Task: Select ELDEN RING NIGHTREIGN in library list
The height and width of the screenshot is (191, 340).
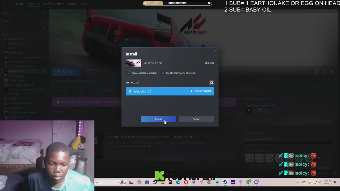Action: [x=22, y=112]
